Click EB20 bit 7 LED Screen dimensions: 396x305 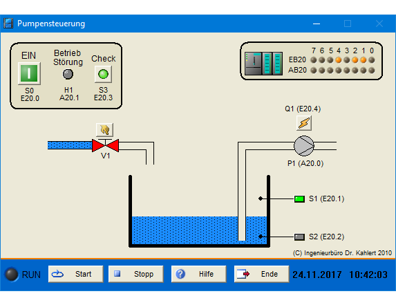point(314,60)
